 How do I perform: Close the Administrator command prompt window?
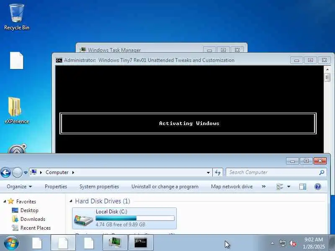point(324,60)
